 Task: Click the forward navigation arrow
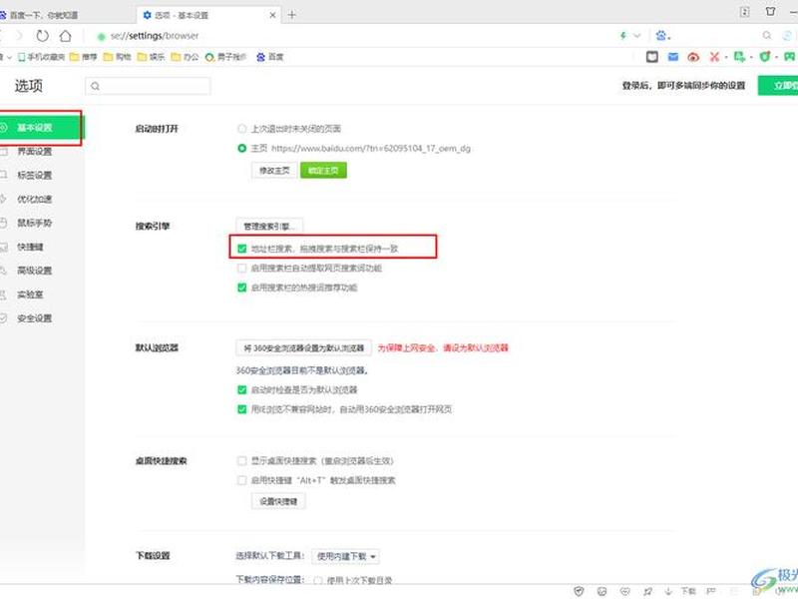[x=19, y=36]
